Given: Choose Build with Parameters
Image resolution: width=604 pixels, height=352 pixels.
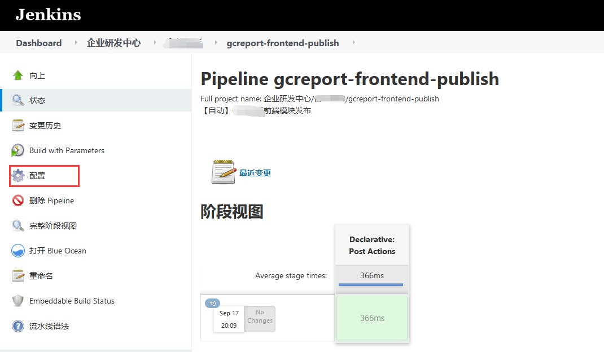Looking at the screenshot, I should pyautogui.click(x=67, y=150).
